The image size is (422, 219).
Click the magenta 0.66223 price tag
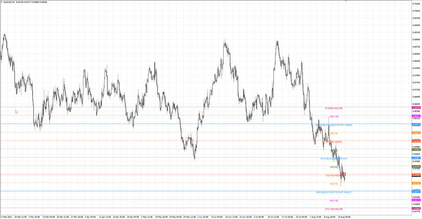pos(416,116)
